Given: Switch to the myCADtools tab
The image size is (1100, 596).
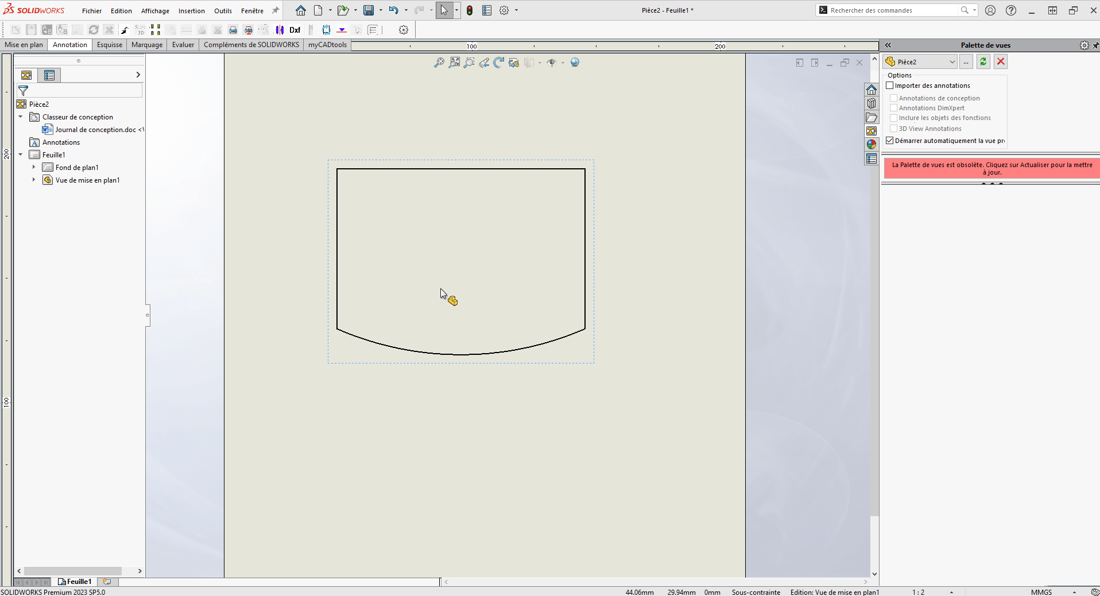Looking at the screenshot, I should 327,45.
